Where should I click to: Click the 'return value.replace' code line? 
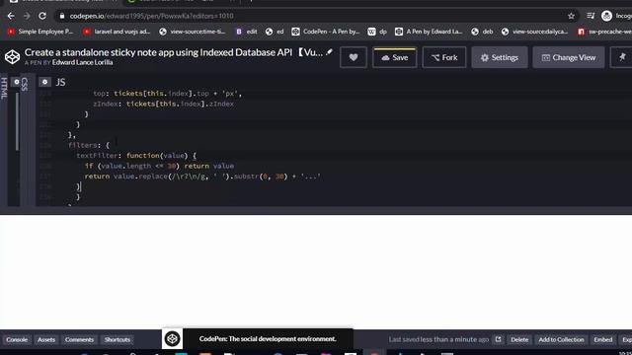[x=202, y=177]
